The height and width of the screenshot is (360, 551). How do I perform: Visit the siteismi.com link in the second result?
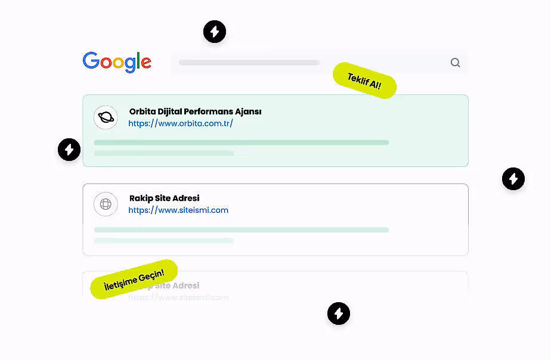tap(178, 210)
